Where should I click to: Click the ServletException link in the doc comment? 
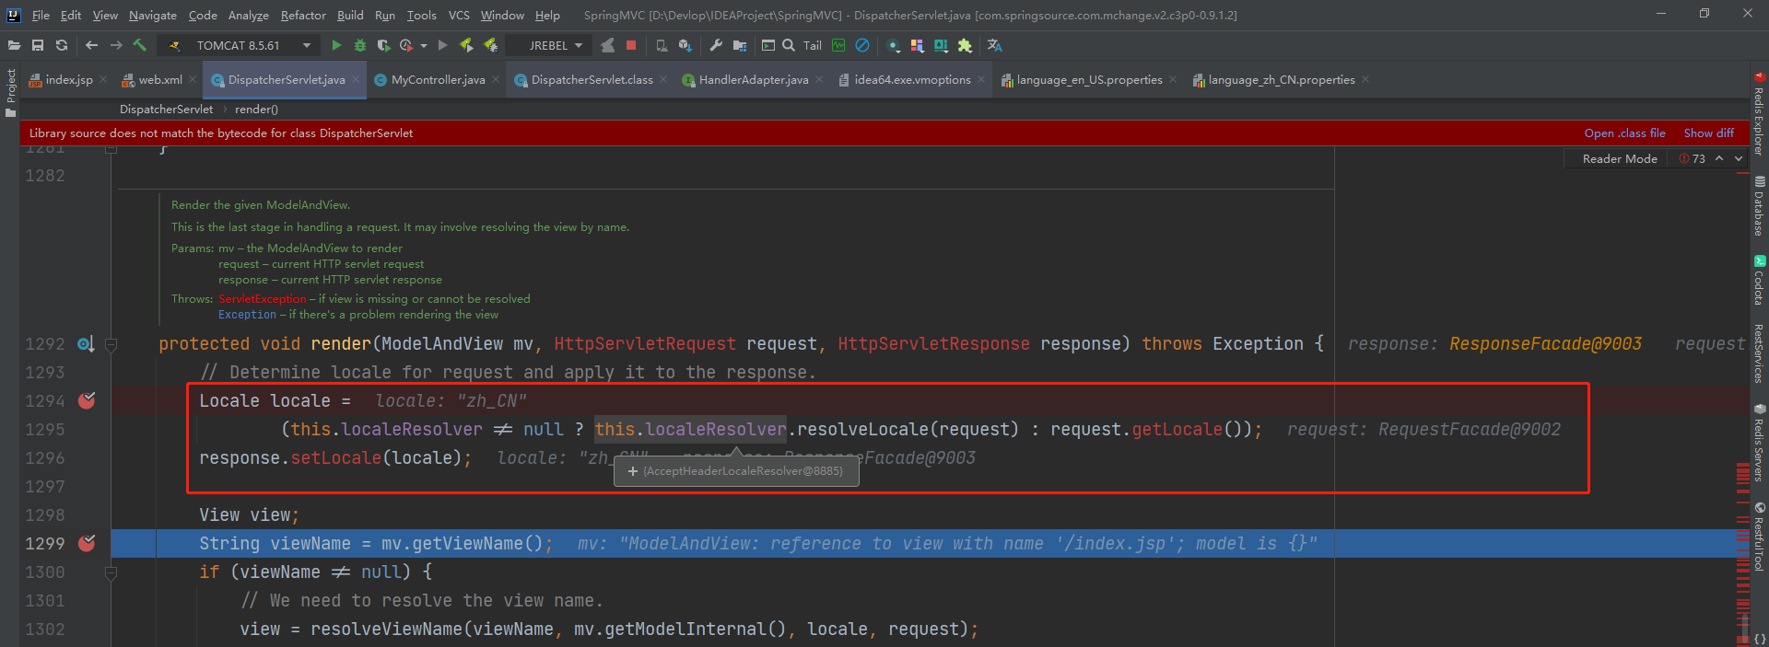(x=263, y=299)
